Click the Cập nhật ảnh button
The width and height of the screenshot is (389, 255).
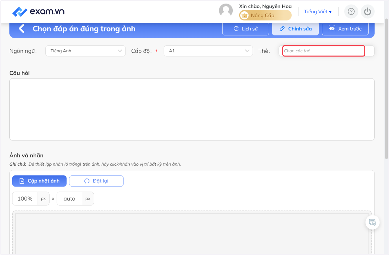[x=40, y=181]
